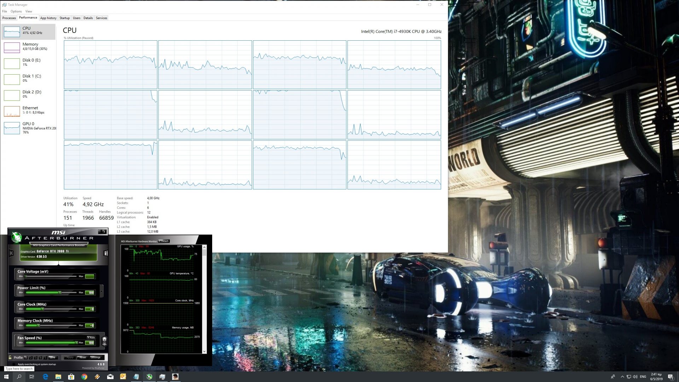Show hidden system tray icons chevron
679x382 pixels.
622,377
